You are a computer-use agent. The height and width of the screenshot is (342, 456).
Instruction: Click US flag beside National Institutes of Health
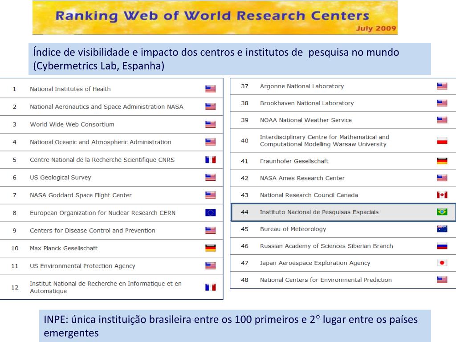pyautogui.click(x=210, y=89)
